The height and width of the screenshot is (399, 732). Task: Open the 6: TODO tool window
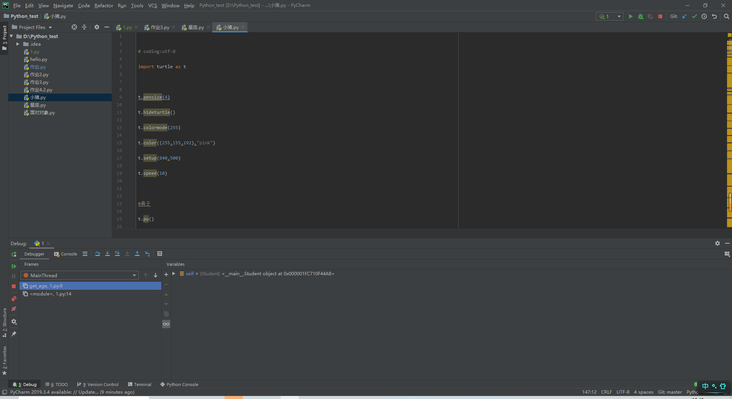point(56,385)
